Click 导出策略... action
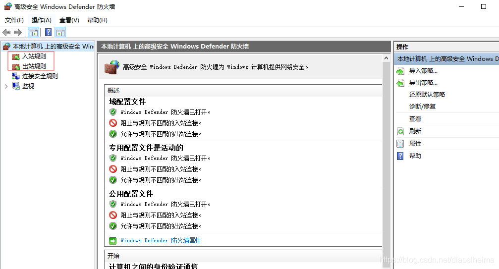This screenshot has width=499, height=269. pos(423,83)
